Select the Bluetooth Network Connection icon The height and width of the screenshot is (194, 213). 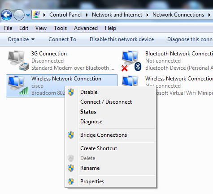tap(131, 61)
